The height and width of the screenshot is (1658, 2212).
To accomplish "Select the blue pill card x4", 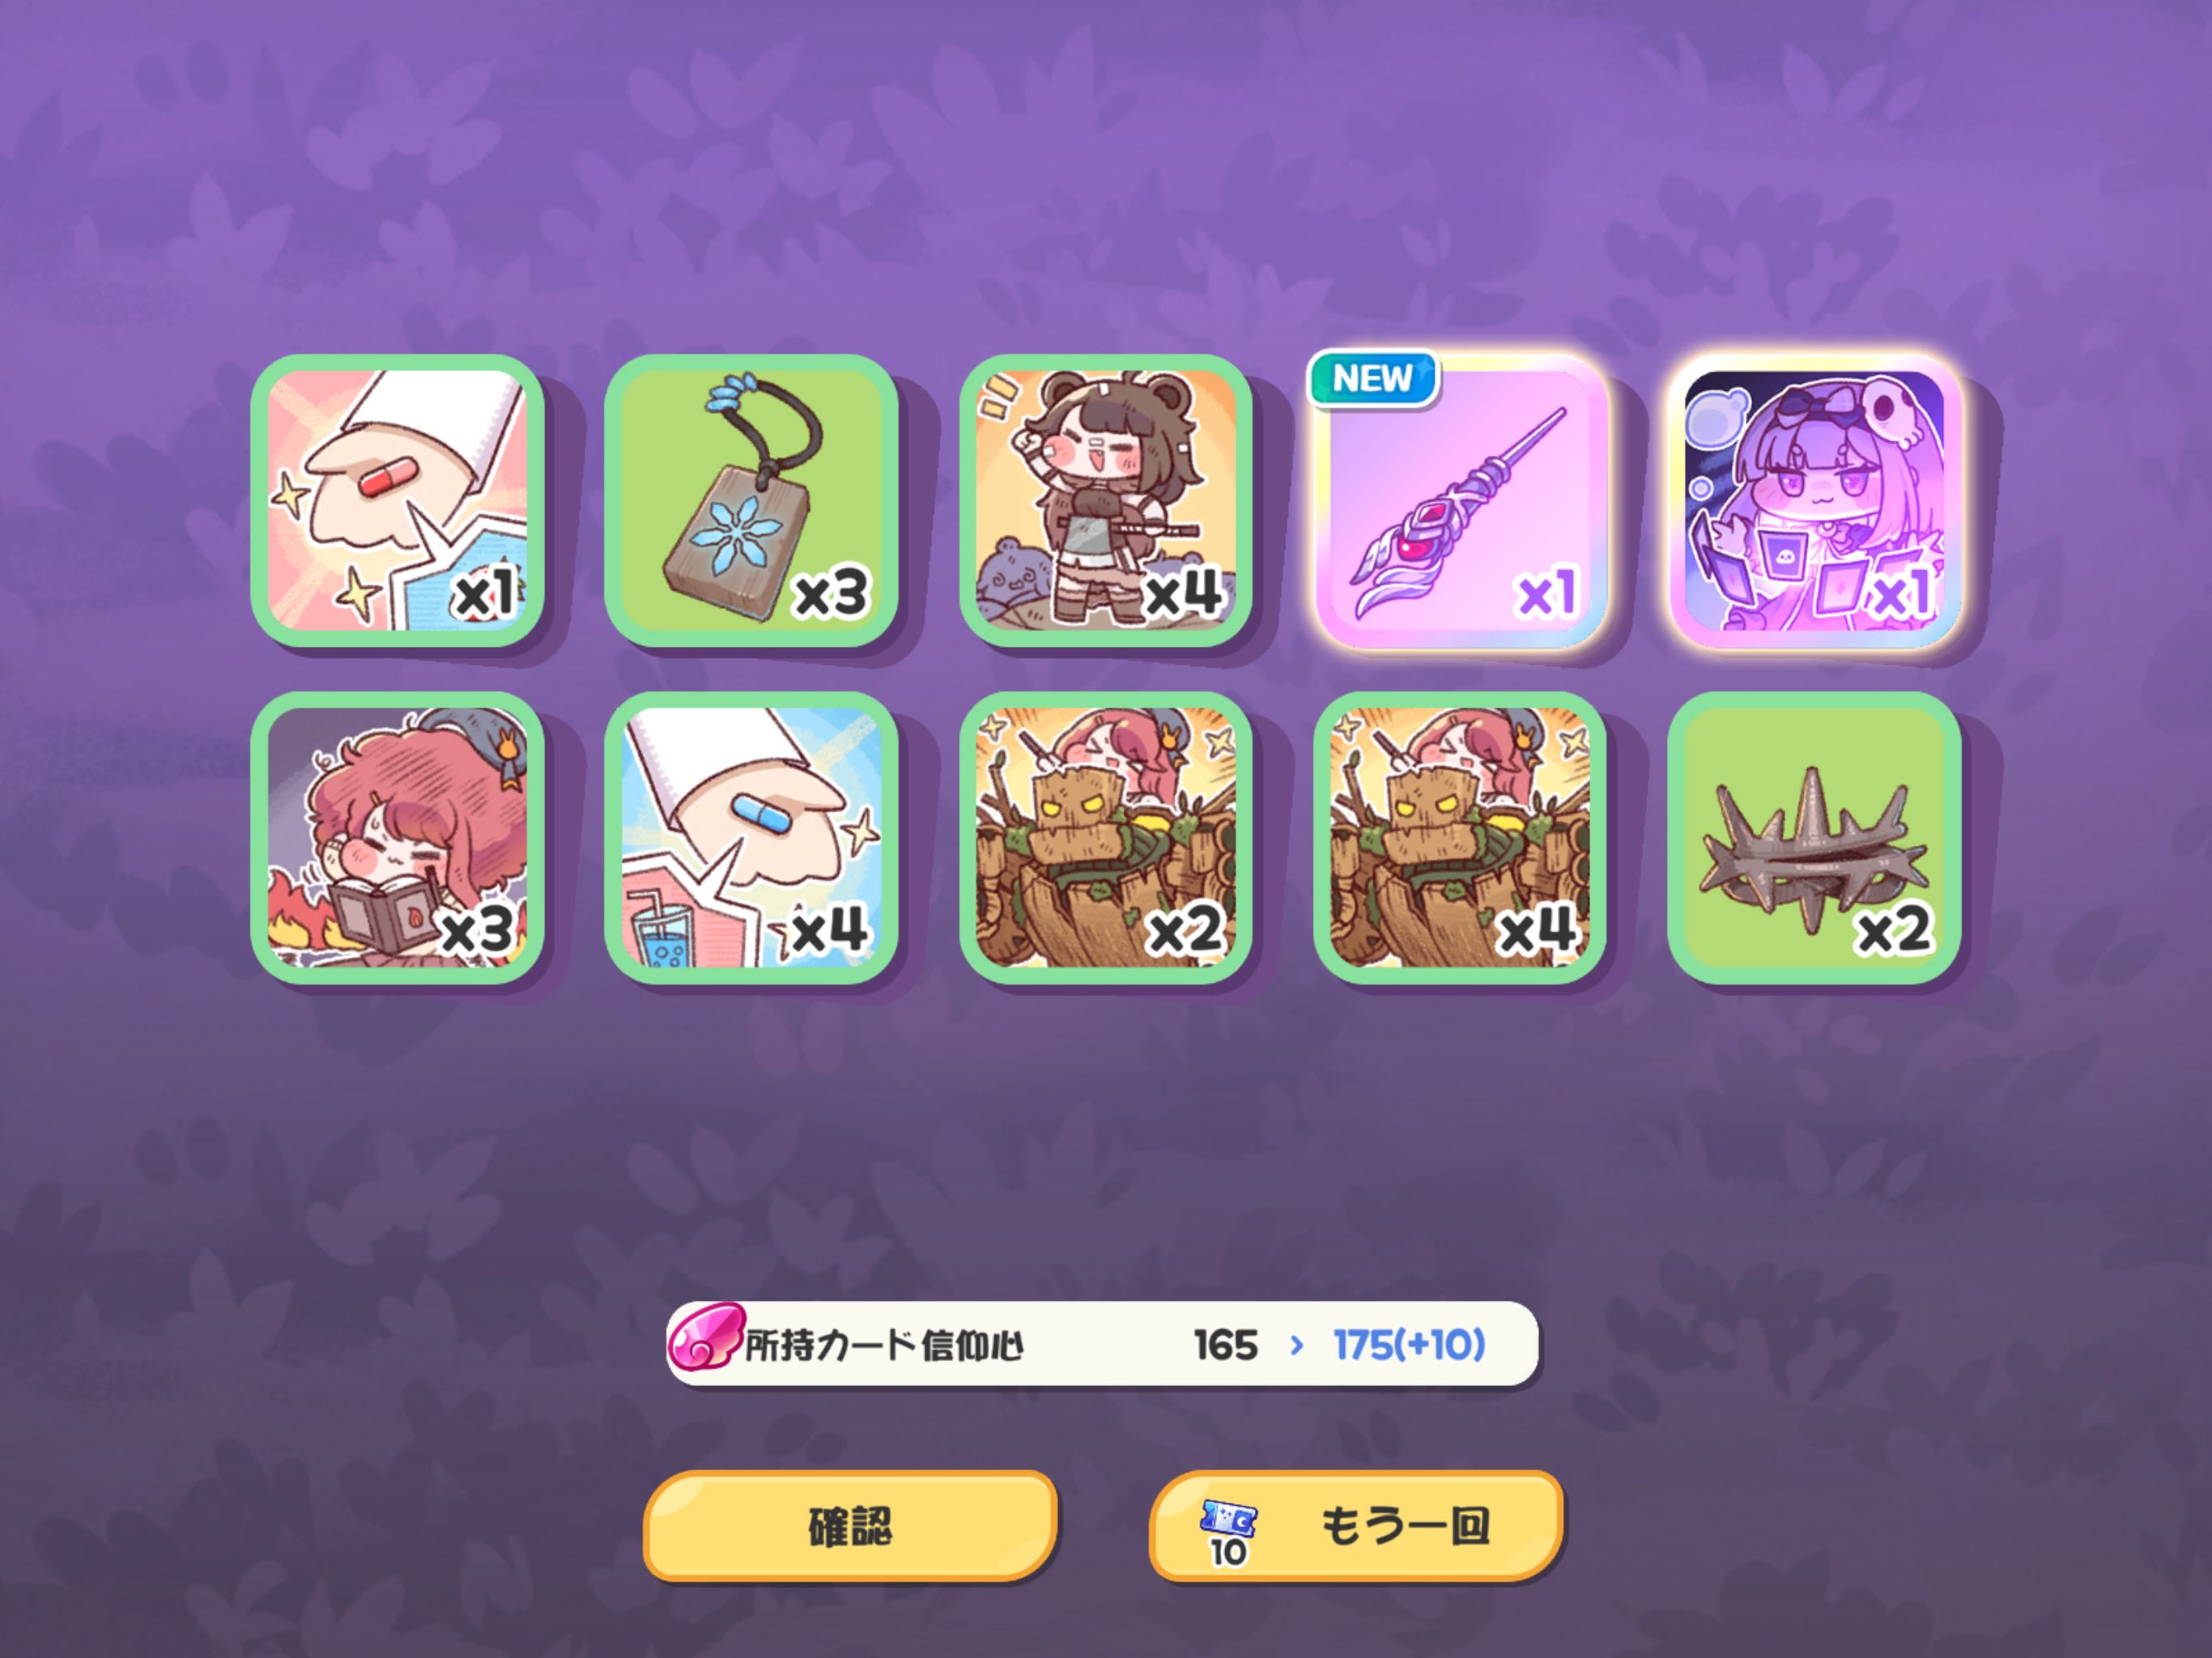I will click(x=751, y=838).
